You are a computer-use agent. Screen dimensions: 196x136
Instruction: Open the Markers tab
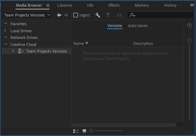[x=142, y=5]
